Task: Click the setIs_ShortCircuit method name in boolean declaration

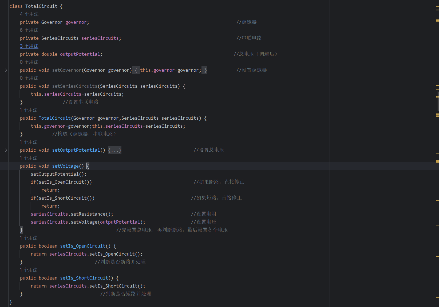Action: [x=84, y=278]
